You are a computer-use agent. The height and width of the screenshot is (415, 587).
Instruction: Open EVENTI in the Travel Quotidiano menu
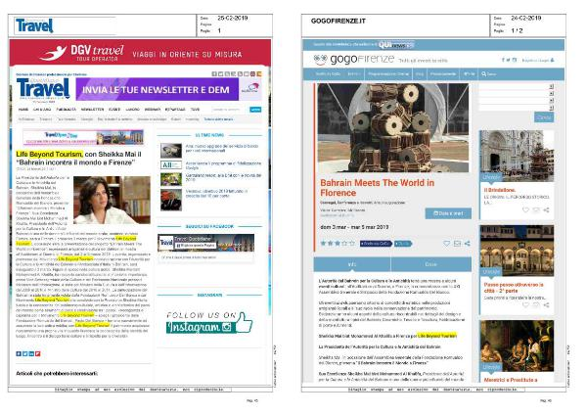click(x=114, y=110)
